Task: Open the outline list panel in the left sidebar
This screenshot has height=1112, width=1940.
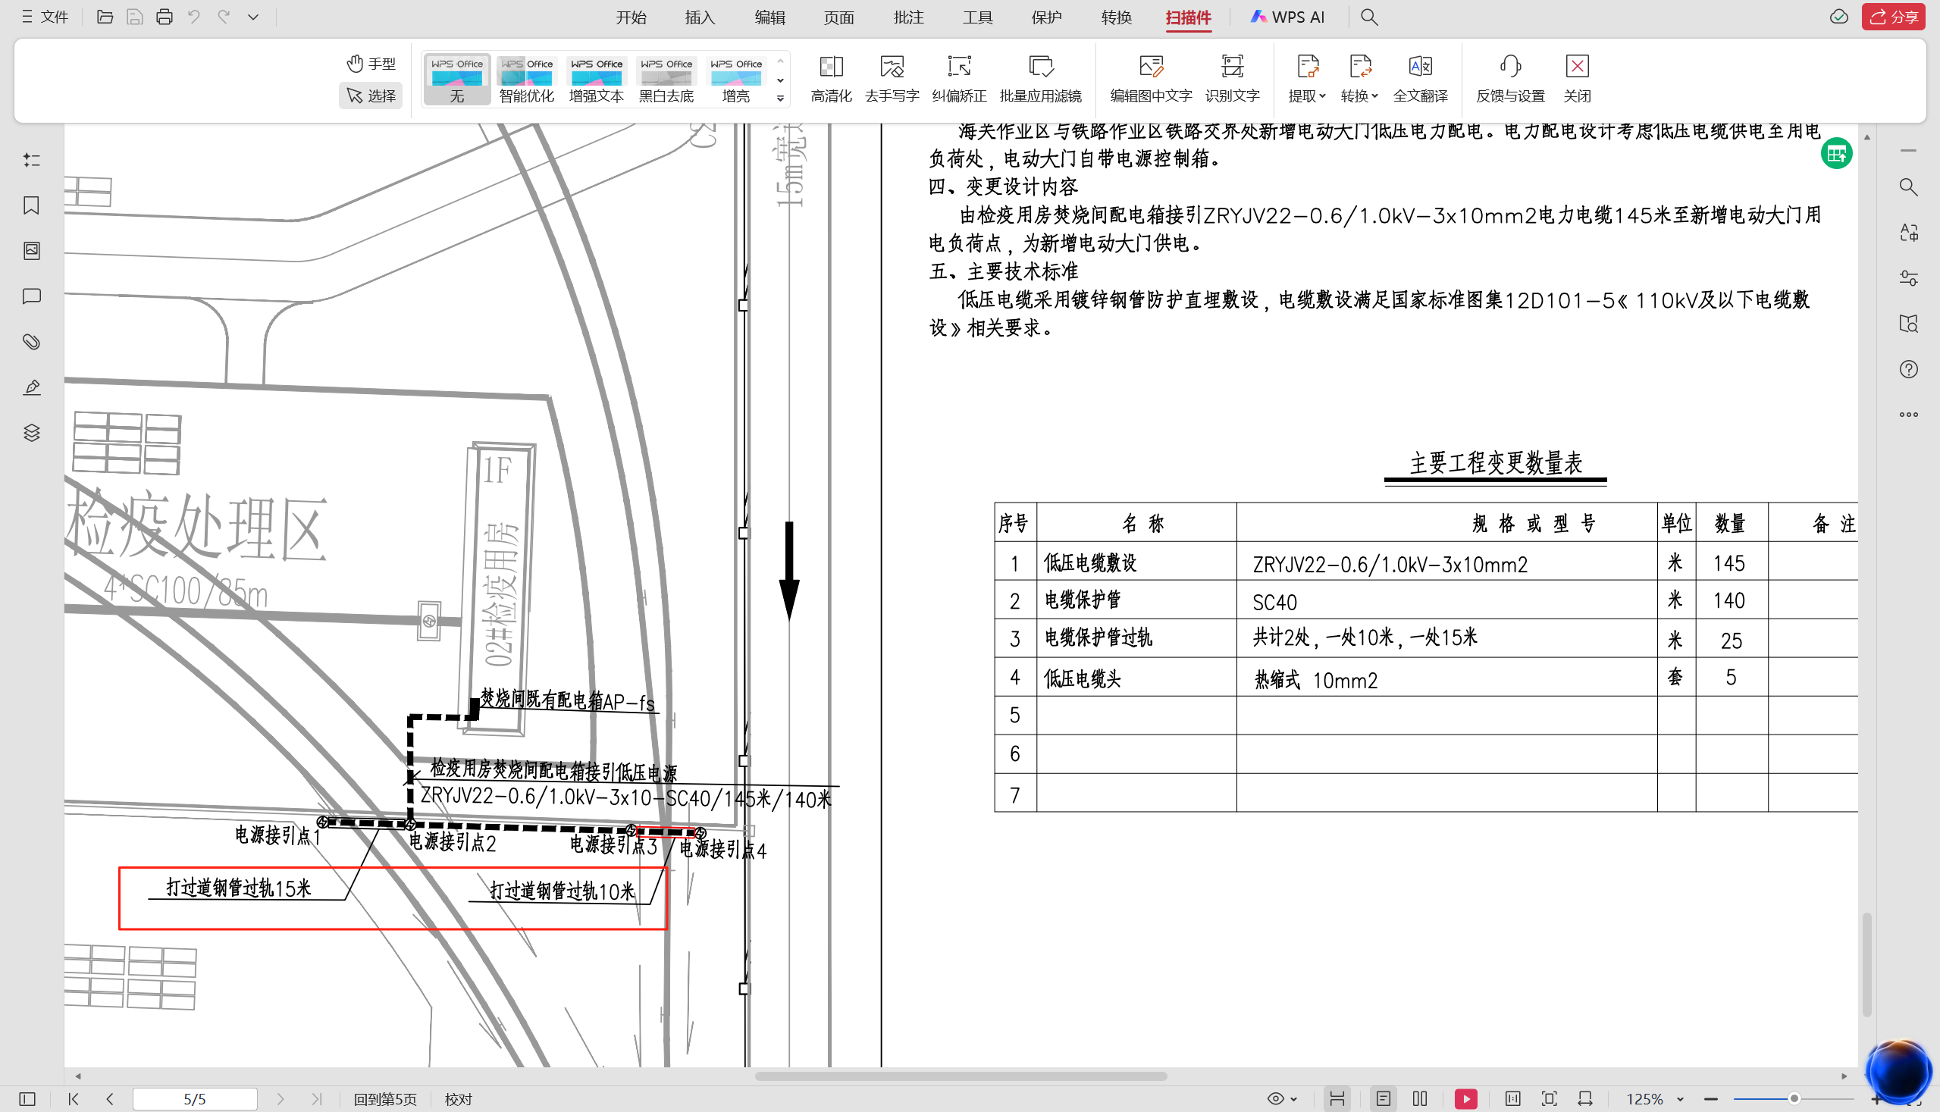Action: pyautogui.click(x=31, y=160)
